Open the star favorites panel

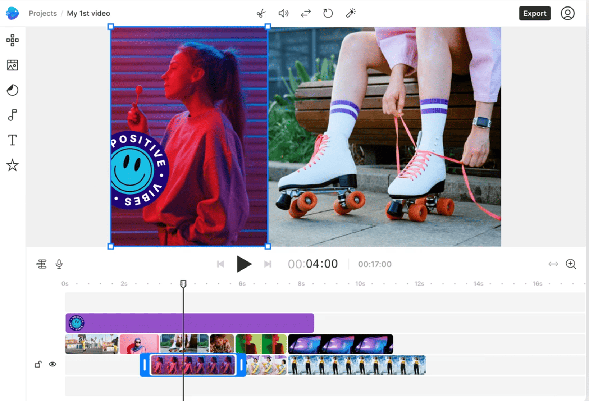pos(13,165)
